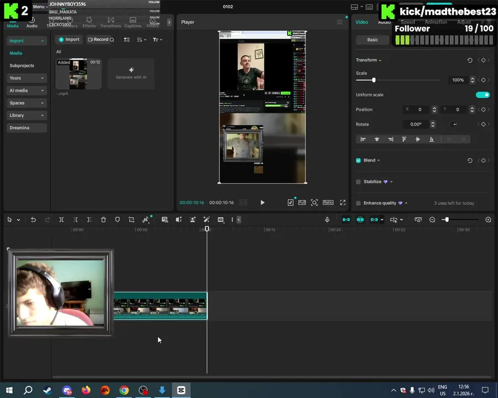This screenshot has width=498, height=398.
Task: Toggle the Uniform scale switch
Action: pos(483,95)
